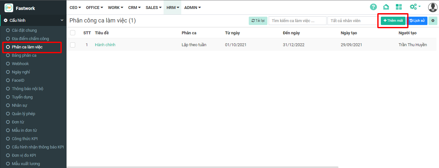The height and width of the screenshot is (168, 439).
Task: Select Bảng phân ca in sidebar
Action: pyautogui.click(x=24, y=55)
